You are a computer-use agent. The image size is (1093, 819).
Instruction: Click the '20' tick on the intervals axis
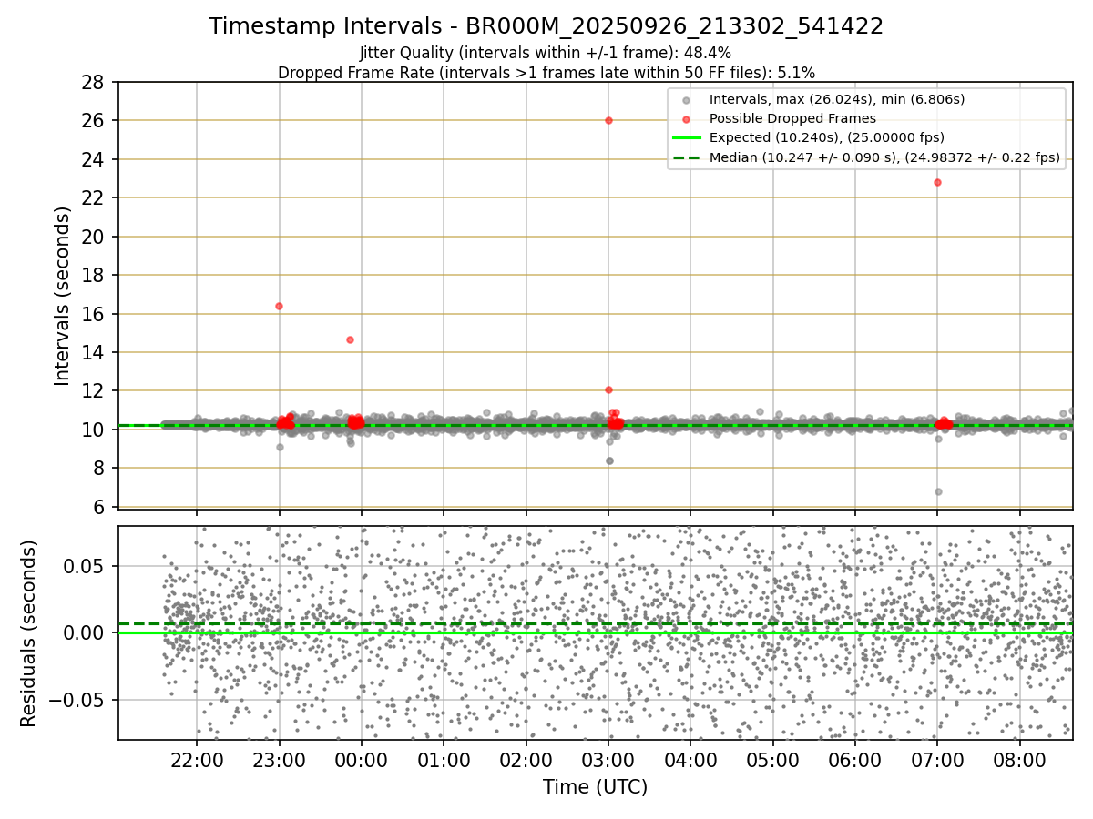pyautogui.click(x=92, y=237)
